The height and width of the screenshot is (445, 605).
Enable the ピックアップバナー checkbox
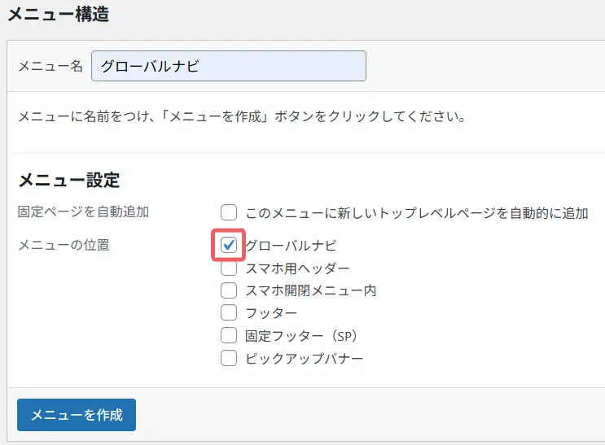pyautogui.click(x=229, y=358)
